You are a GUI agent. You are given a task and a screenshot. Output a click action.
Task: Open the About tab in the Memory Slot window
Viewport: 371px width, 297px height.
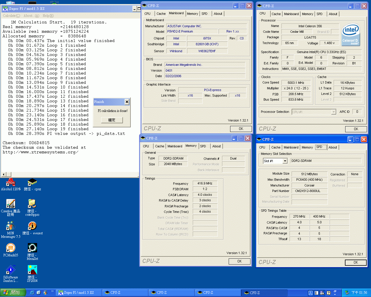tap(333, 147)
